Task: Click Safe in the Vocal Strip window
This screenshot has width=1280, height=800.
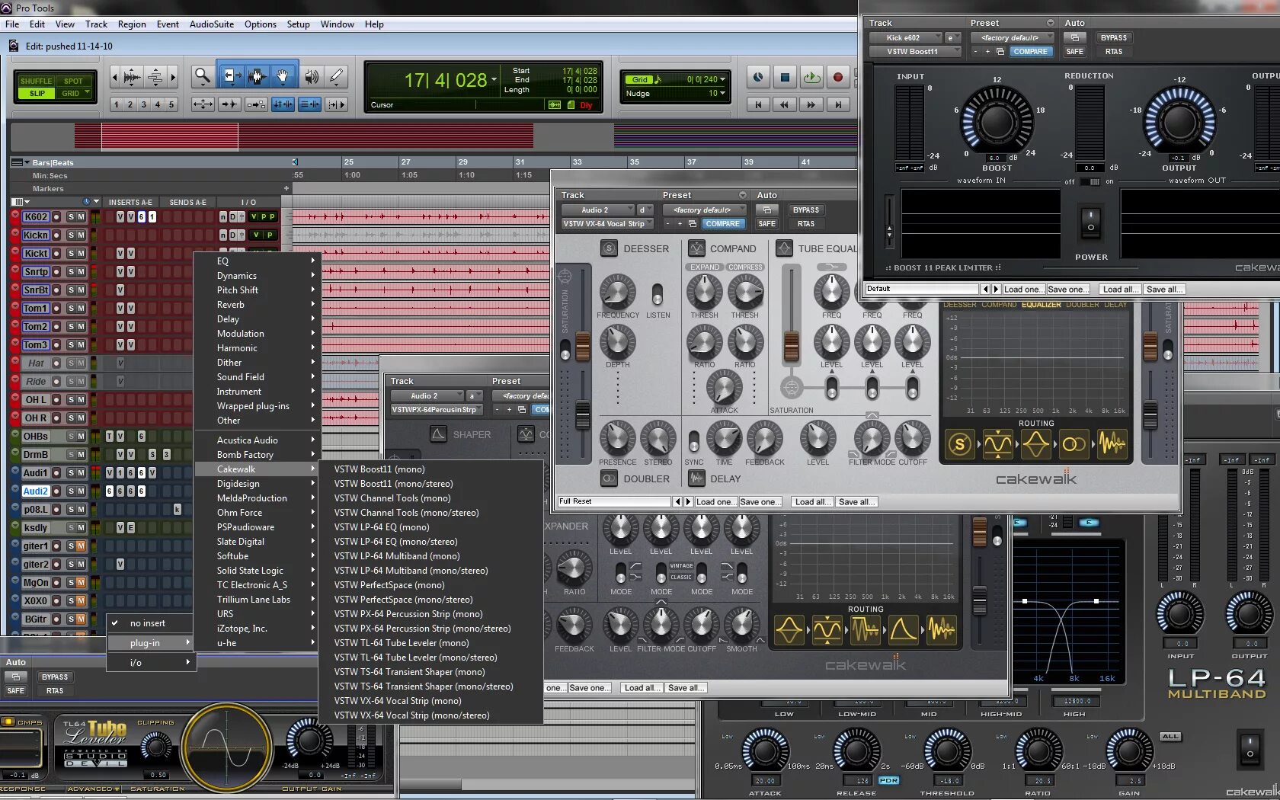Action: coord(767,224)
